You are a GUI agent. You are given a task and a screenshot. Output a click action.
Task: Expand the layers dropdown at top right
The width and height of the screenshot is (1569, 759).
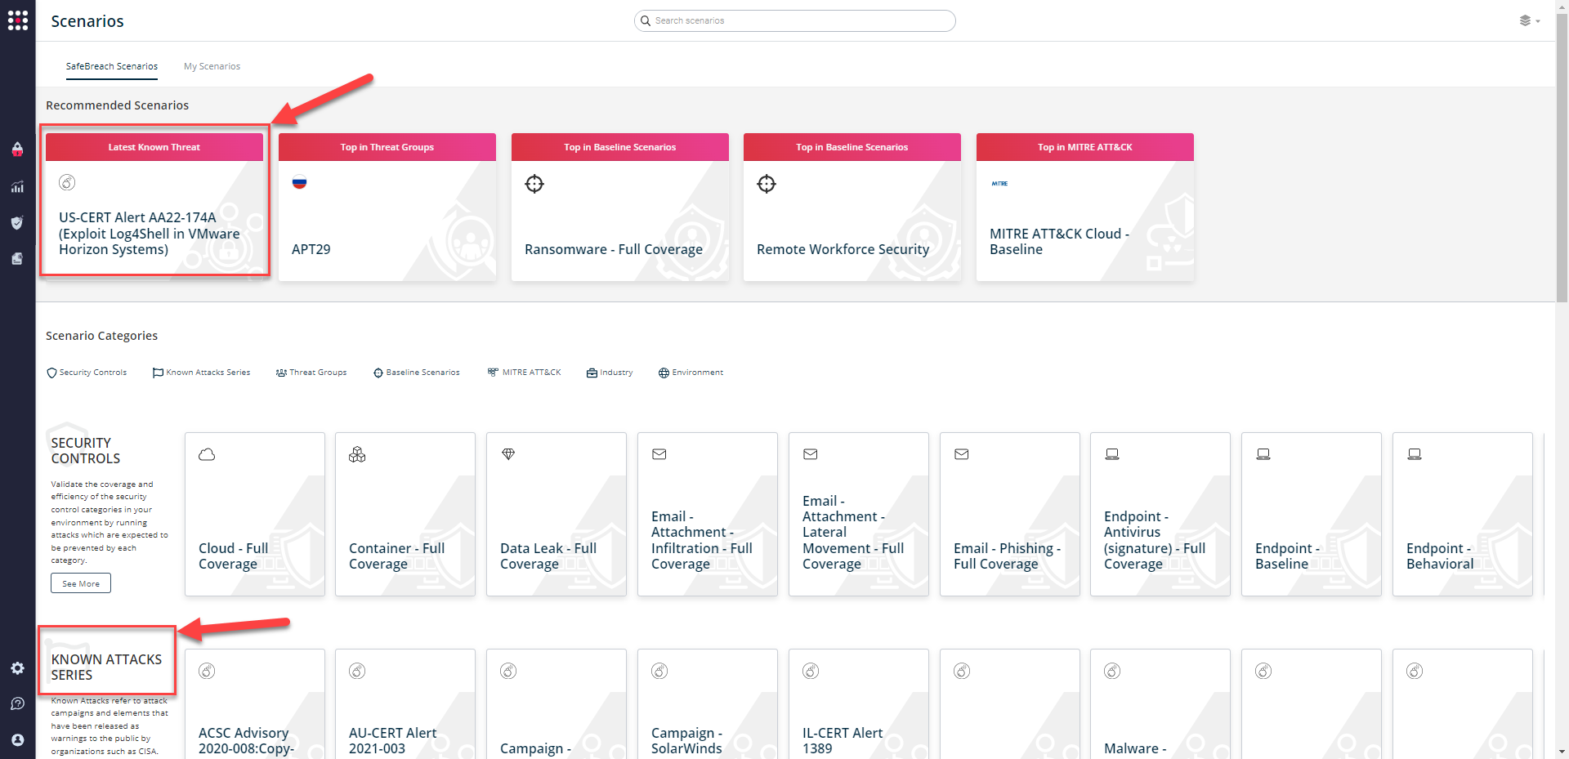click(x=1528, y=20)
